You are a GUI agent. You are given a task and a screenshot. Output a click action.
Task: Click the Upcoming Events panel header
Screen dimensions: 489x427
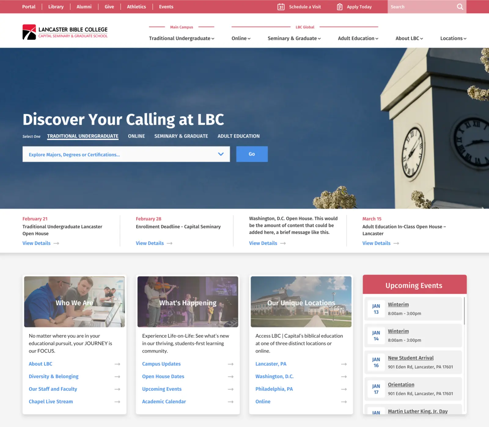pyautogui.click(x=414, y=285)
